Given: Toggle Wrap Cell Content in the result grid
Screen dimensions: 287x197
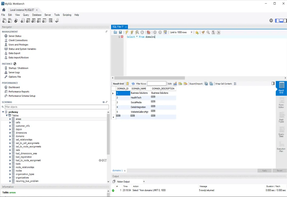Looking at the screenshot, I should [x=235, y=83].
